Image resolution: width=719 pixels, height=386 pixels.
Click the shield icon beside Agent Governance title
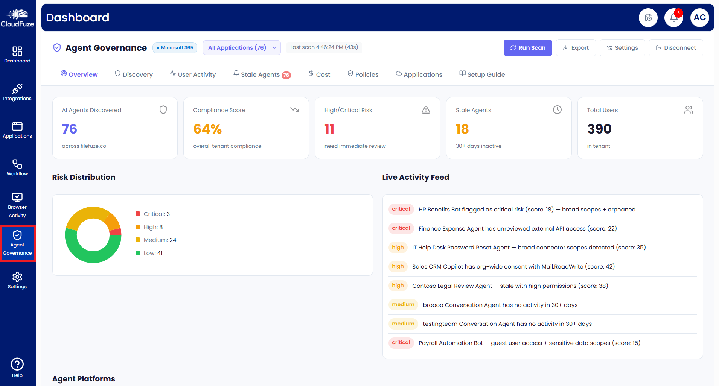point(57,48)
